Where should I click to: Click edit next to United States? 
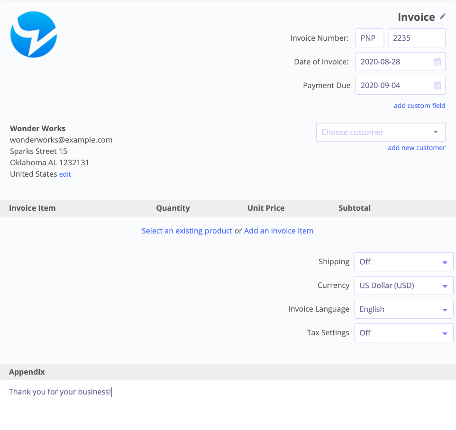click(x=65, y=174)
